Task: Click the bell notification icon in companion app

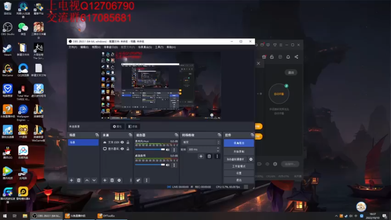Action: point(288,57)
